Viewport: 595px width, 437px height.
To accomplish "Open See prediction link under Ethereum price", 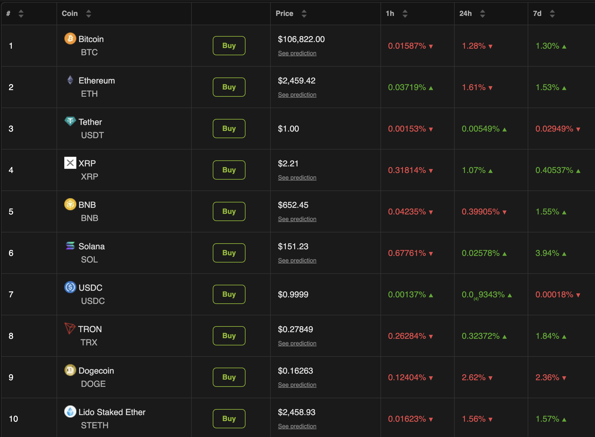I will 297,95.
